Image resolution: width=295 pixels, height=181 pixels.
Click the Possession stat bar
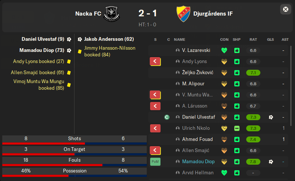coord(74,172)
